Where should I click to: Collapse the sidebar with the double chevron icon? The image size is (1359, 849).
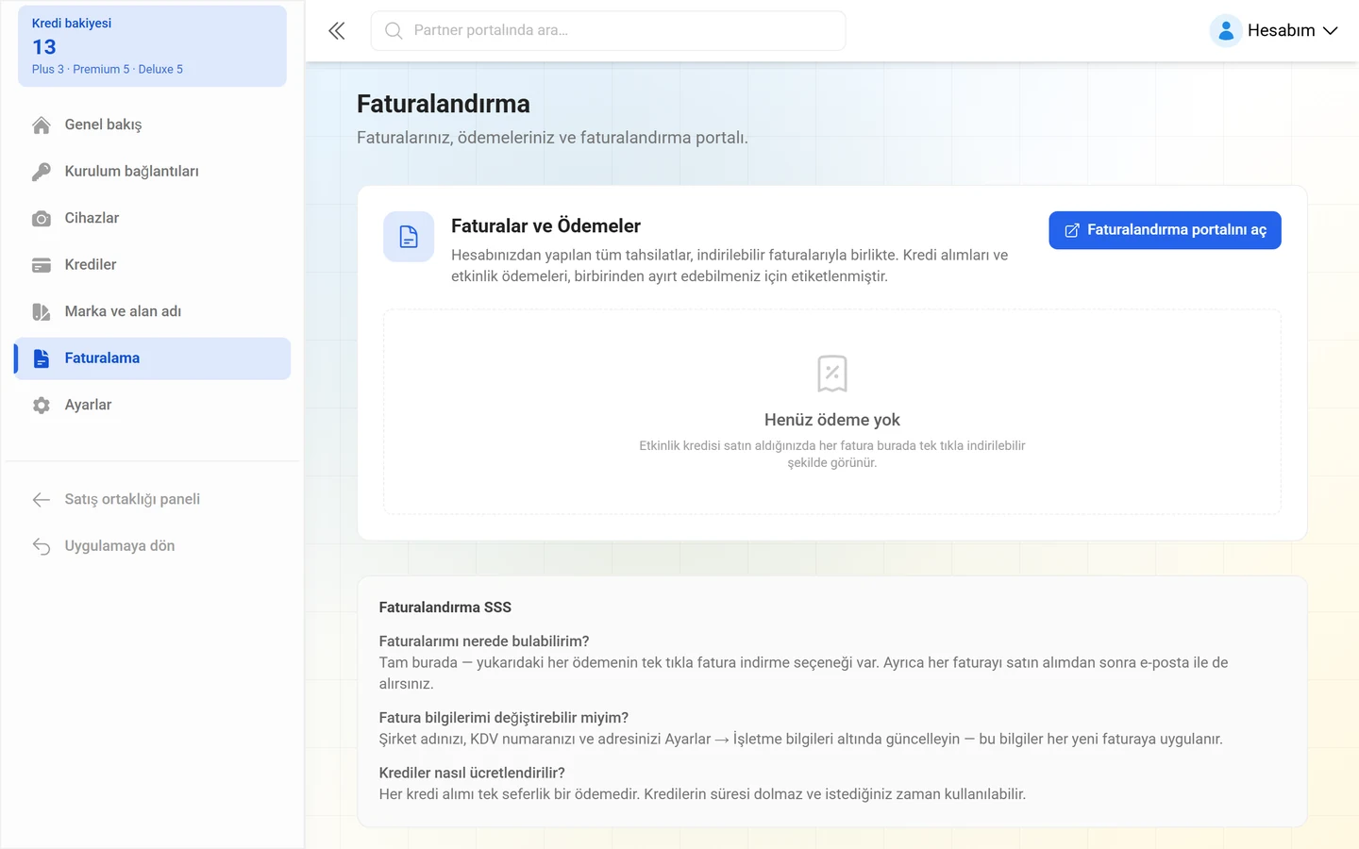[x=337, y=31]
